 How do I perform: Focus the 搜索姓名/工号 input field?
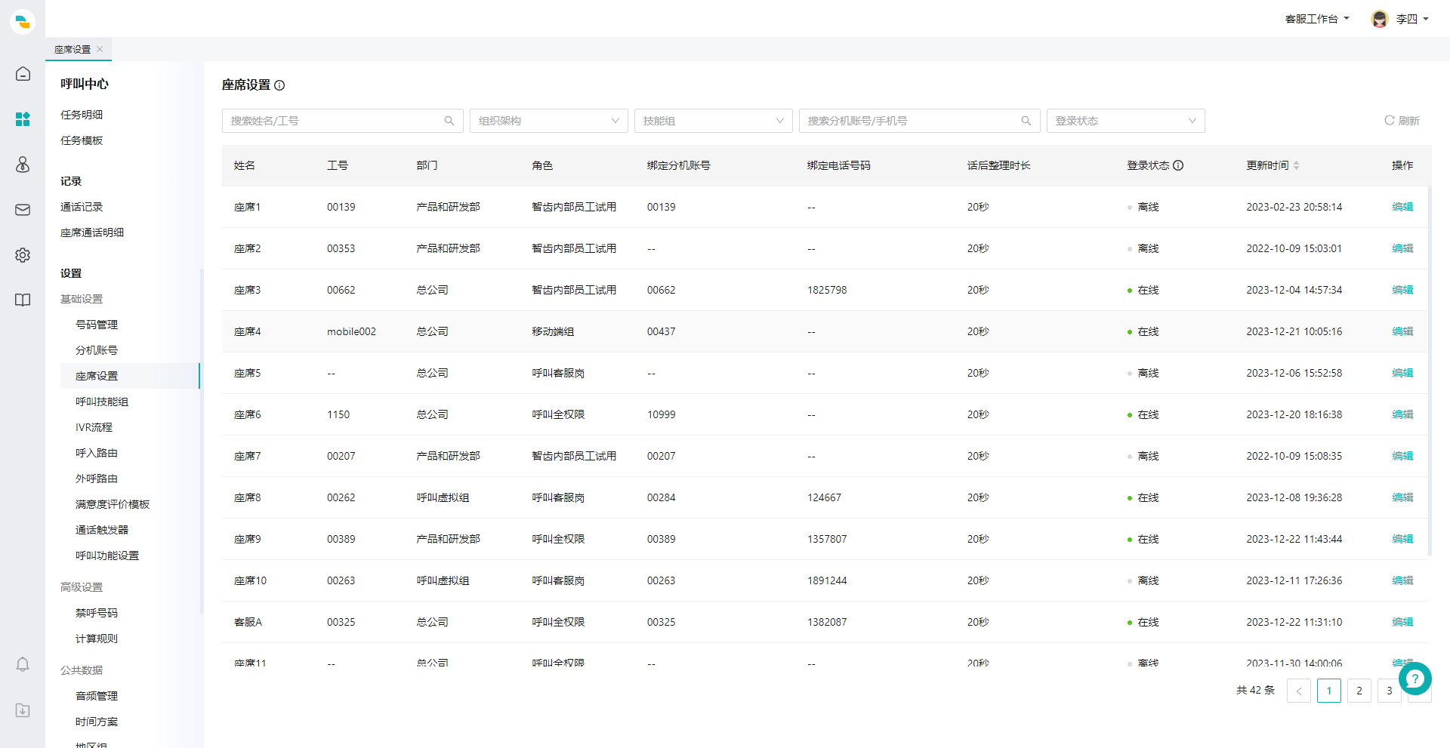[x=343, y=121]
